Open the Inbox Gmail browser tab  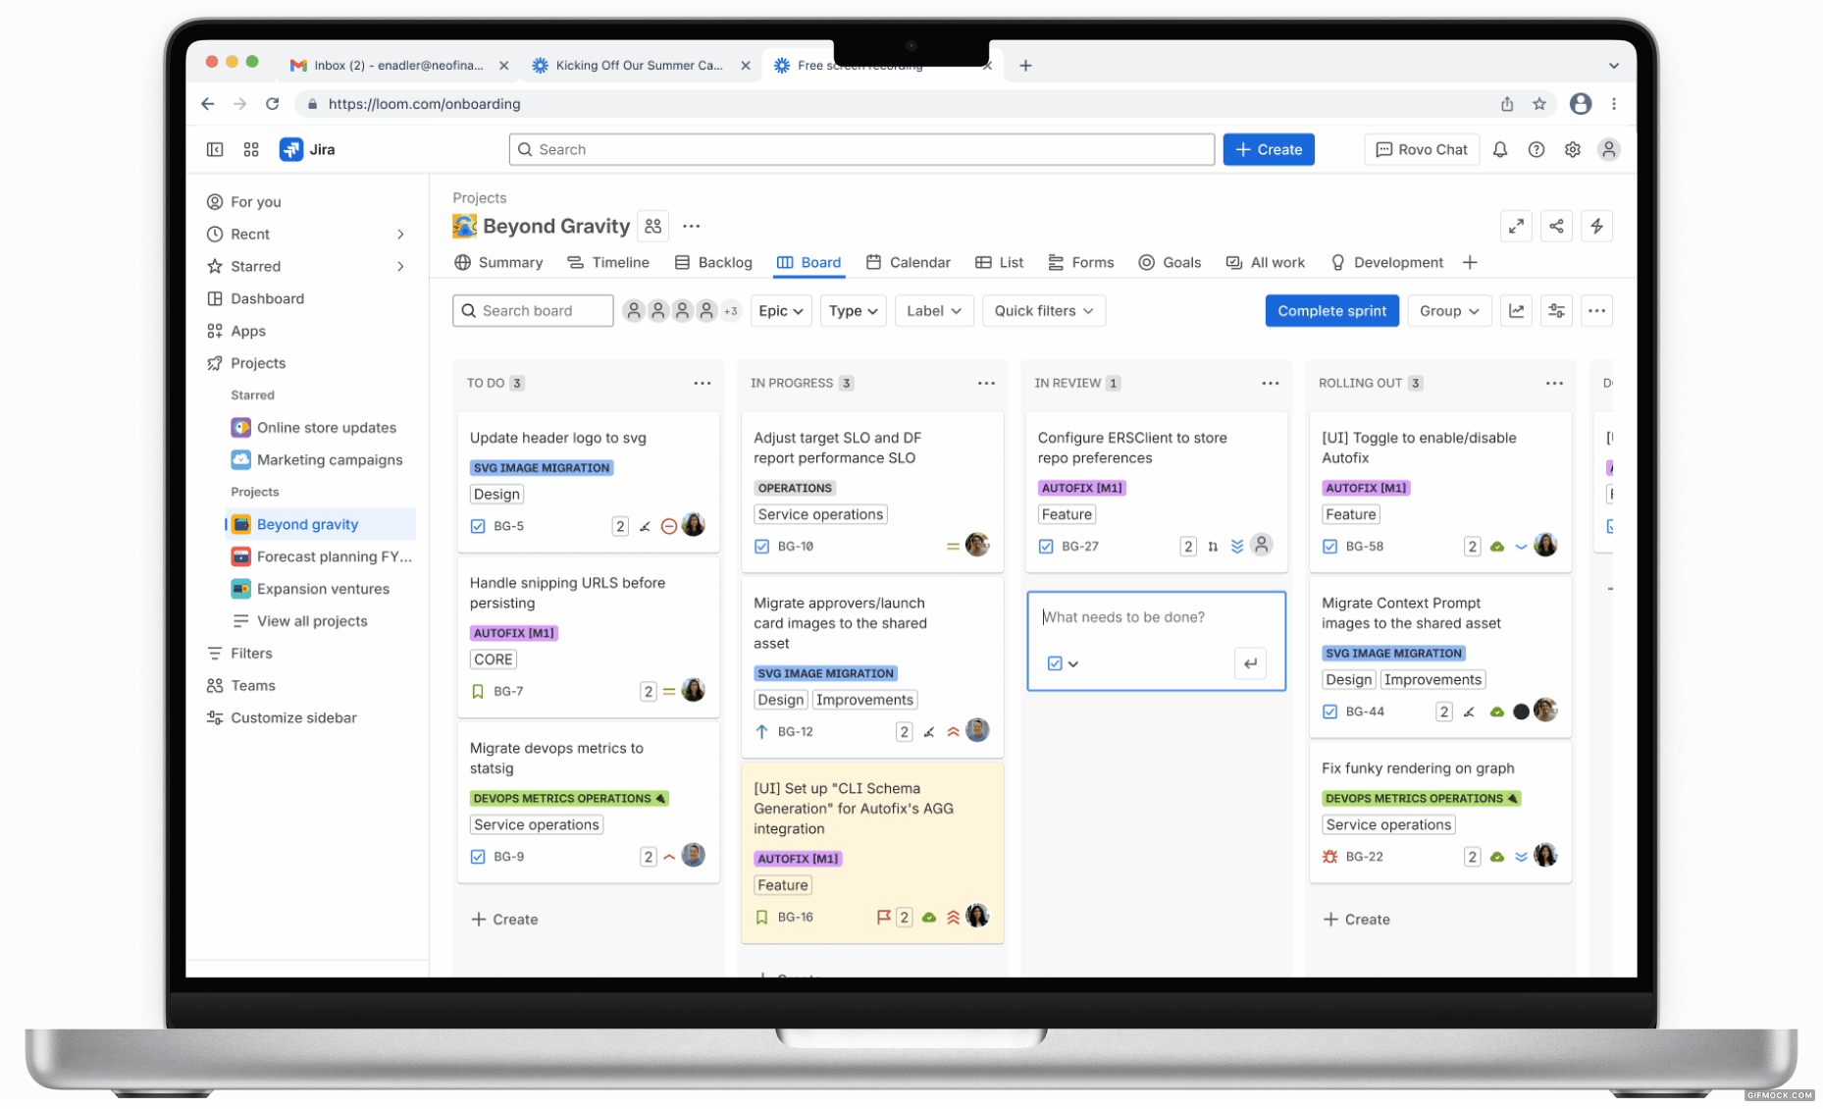[398, 66]
